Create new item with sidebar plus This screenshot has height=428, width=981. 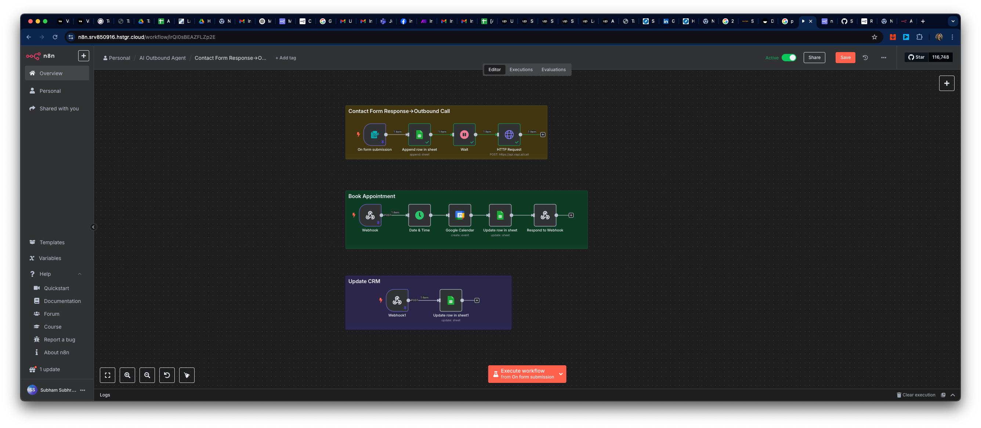pos(83,55)
